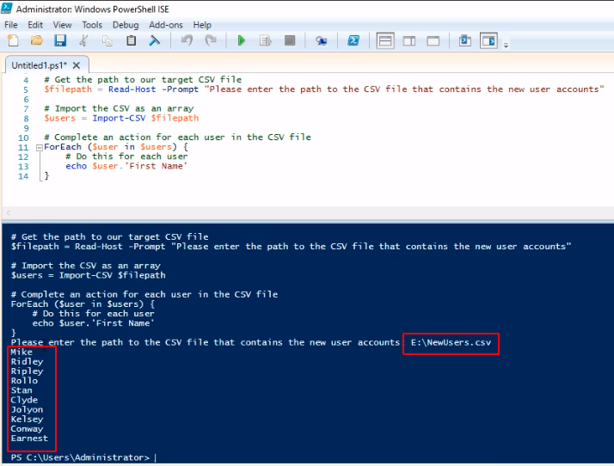The width and height of the screenshot is (614, 466).
Task: Open the Edit menu
Action: [x=35, y=25]
